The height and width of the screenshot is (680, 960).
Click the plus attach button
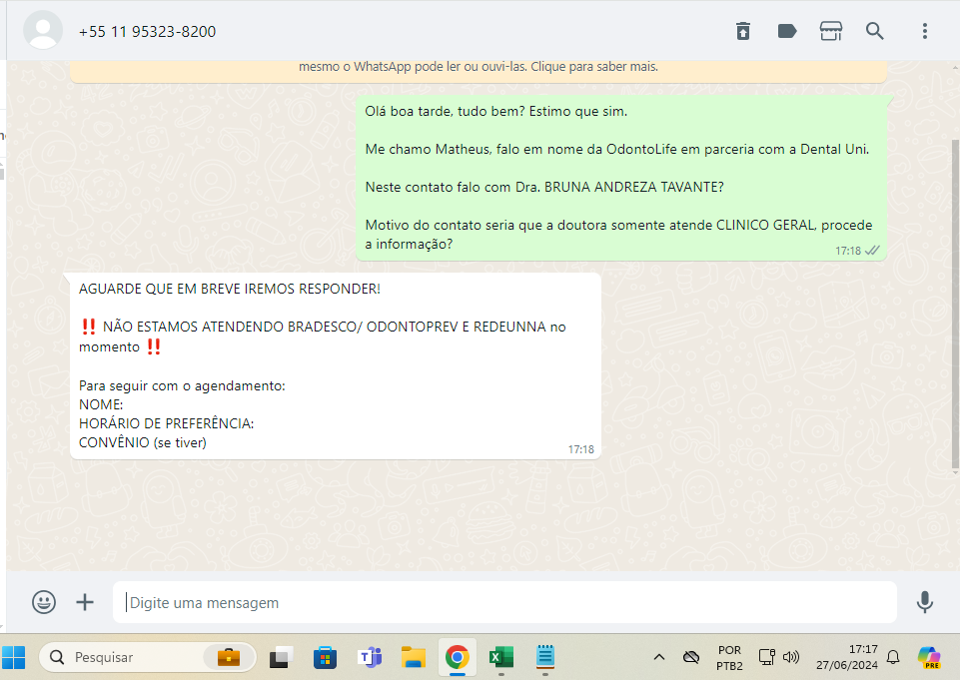pos(85,602)
